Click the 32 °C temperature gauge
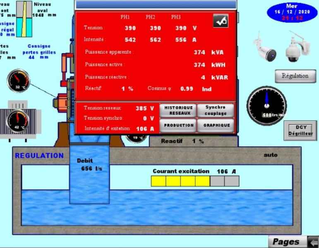 pos(18,81)
